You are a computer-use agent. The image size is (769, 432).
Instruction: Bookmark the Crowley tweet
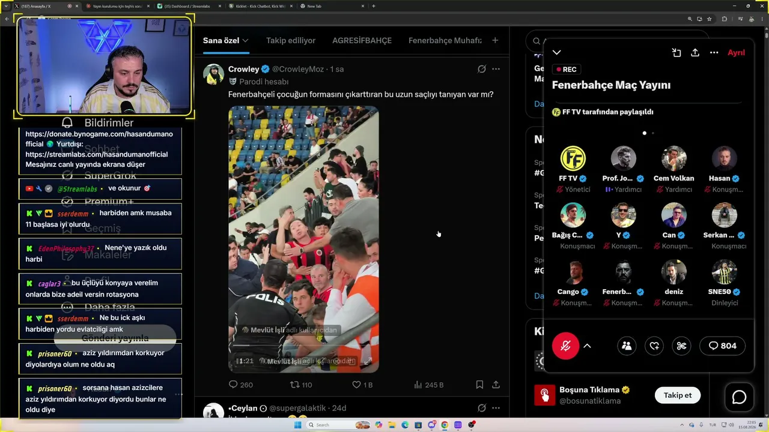pos(479,385)
